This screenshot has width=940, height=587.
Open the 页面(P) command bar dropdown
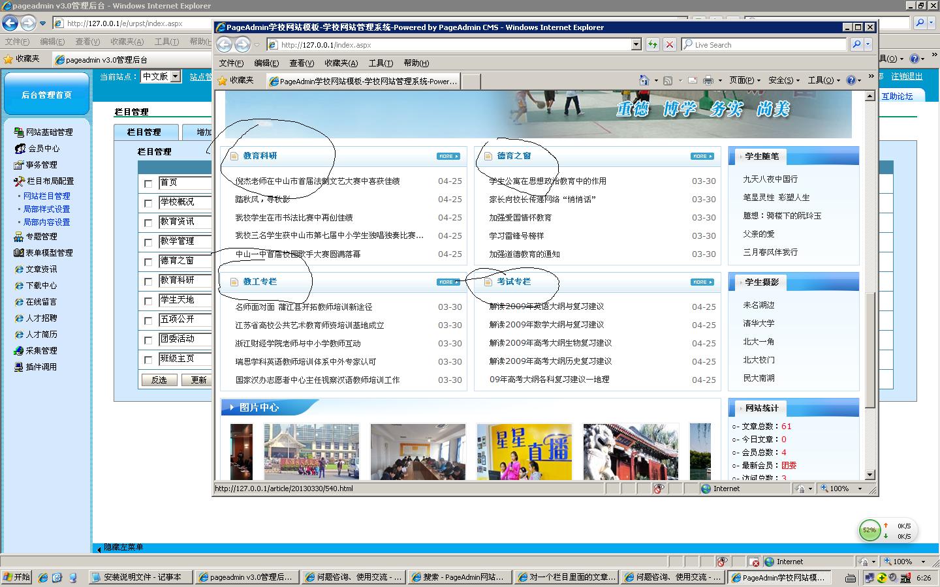pyautogui.click(x=744, y=80)
